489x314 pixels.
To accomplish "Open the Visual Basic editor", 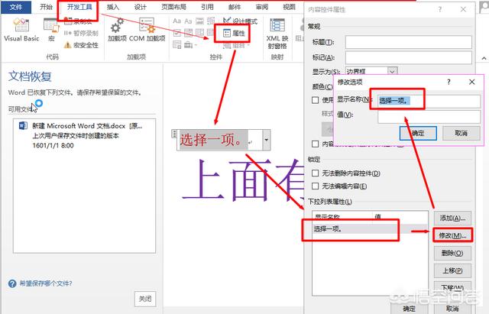I will (21, 30).
